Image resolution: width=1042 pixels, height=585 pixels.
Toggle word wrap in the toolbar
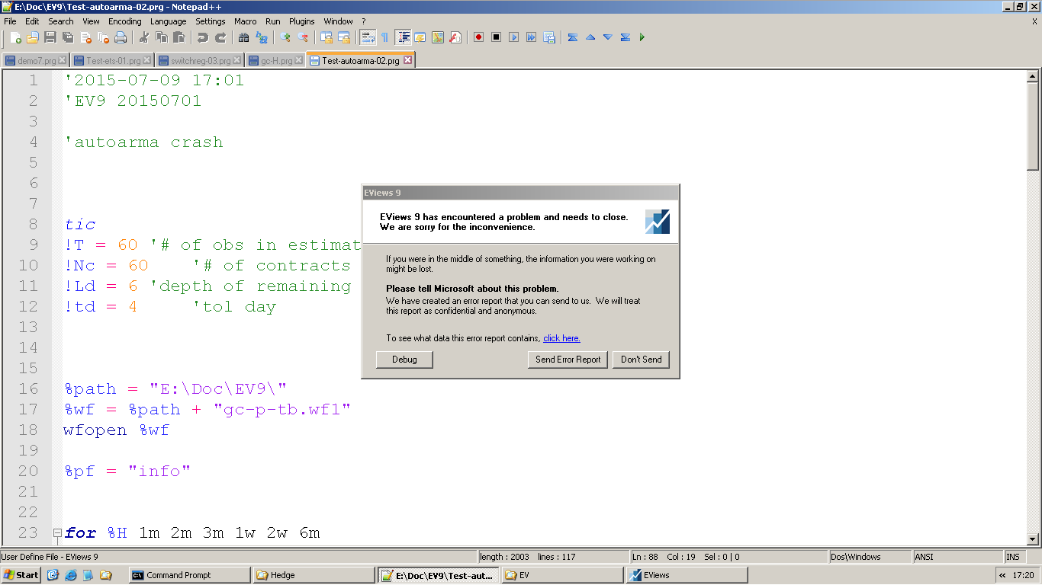point(368,37)
